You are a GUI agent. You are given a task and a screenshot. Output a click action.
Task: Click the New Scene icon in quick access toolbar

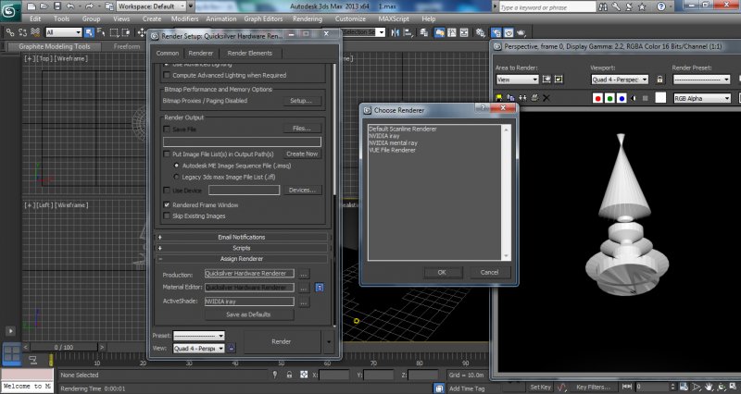[x=31, y=6]
